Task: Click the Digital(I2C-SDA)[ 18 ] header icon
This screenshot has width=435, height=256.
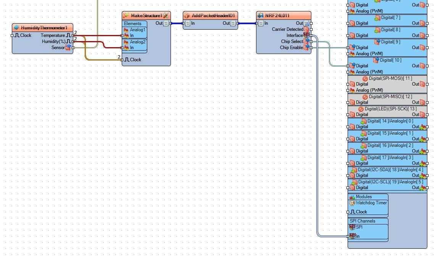Action: (x=354, y=170)
